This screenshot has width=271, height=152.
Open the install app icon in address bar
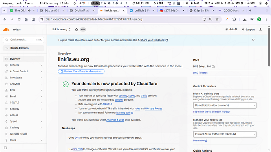(204, 19)
